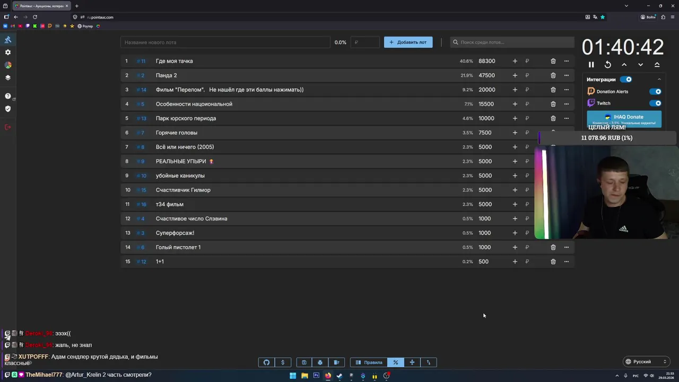This screenshot has width=679, height=382.
Task: Reset the auction timer
Action: tap(608, 65)
